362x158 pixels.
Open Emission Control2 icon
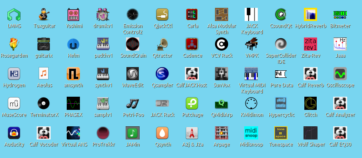click(133, 14)
